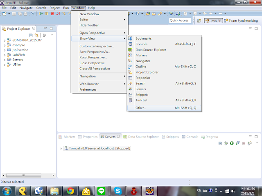Viewport: 262px width, 196px height.
Task: Switch to bottom Console tab
Action: click(x=190, y=137)
